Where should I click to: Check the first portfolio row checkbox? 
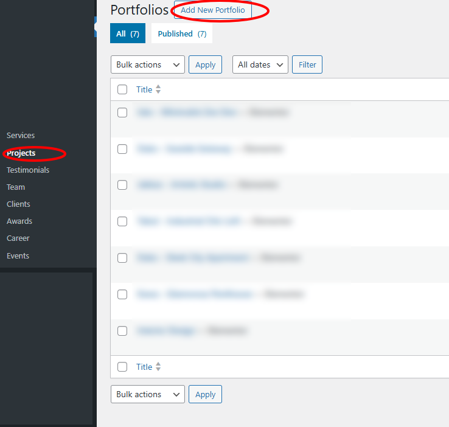click(122, 113)
